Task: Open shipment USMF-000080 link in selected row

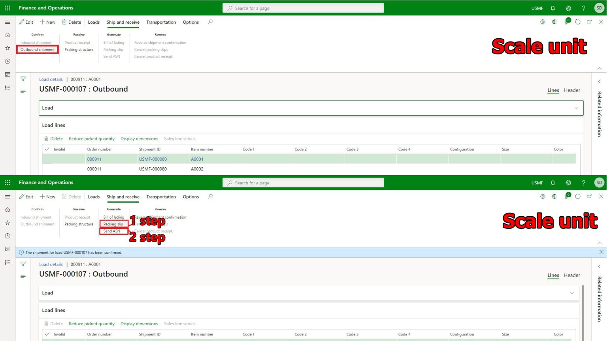Action: pyautogui.click(x=153, y=159)
